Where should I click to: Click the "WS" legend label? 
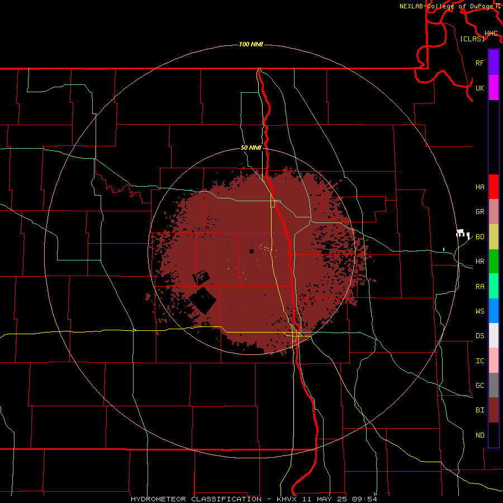pyautogui.click(x=480, y=311)
